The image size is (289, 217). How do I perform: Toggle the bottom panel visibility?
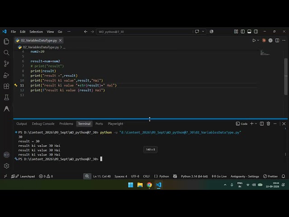coord(249,32)
